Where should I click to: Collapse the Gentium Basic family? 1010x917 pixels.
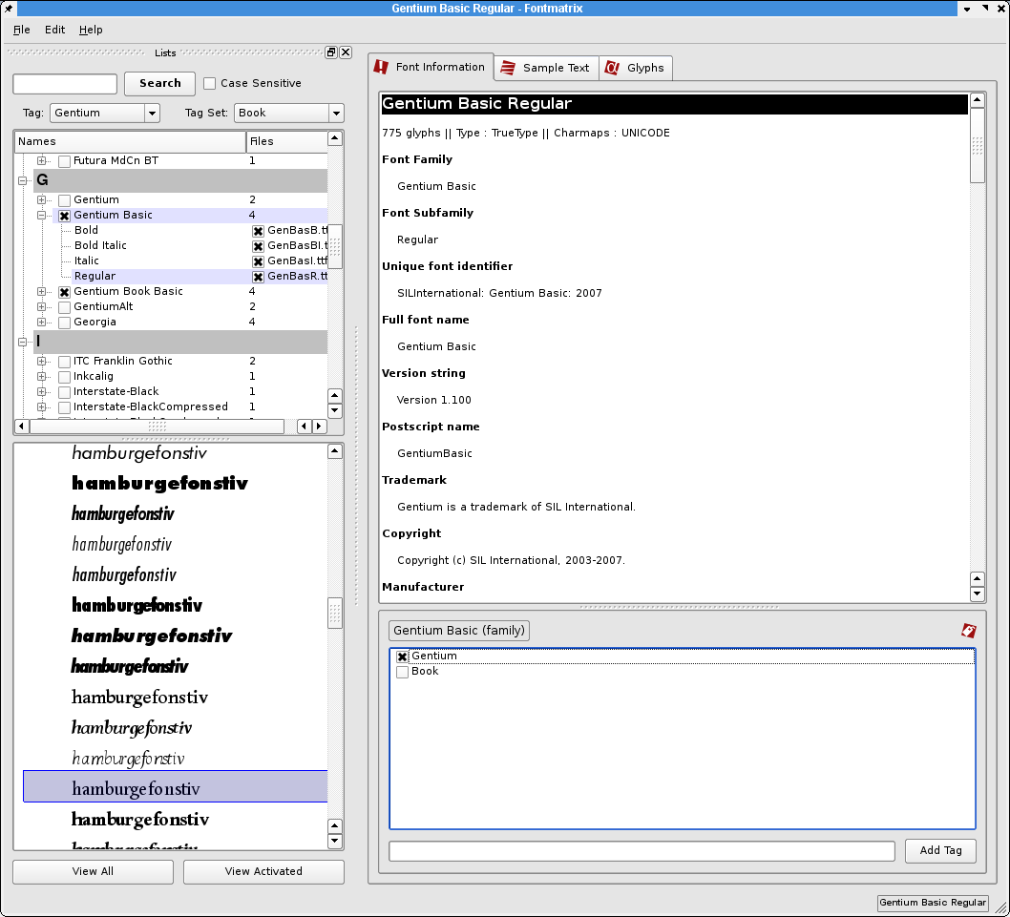click(x=41, y=215)
